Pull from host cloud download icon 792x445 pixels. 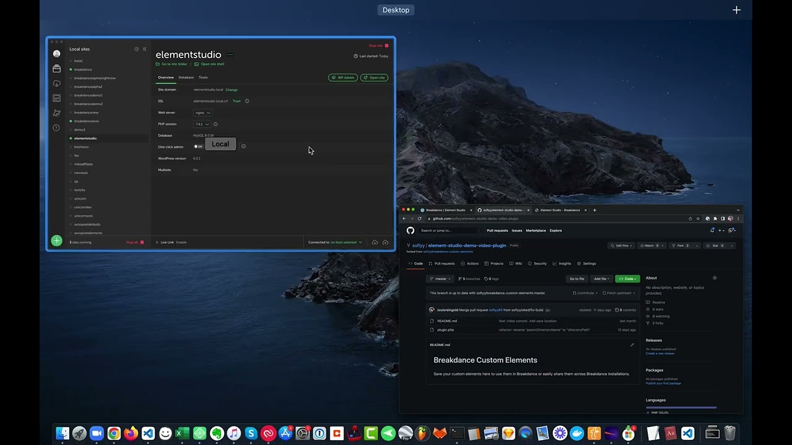click(x=375, y=242)
